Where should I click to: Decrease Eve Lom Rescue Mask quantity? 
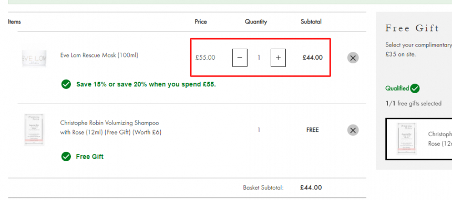[x=240, y=58]
